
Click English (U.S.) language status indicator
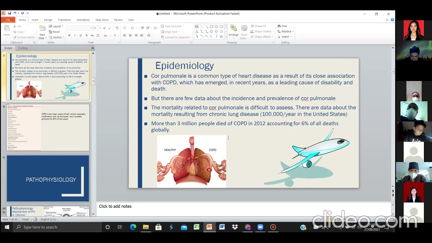point(48,219)
